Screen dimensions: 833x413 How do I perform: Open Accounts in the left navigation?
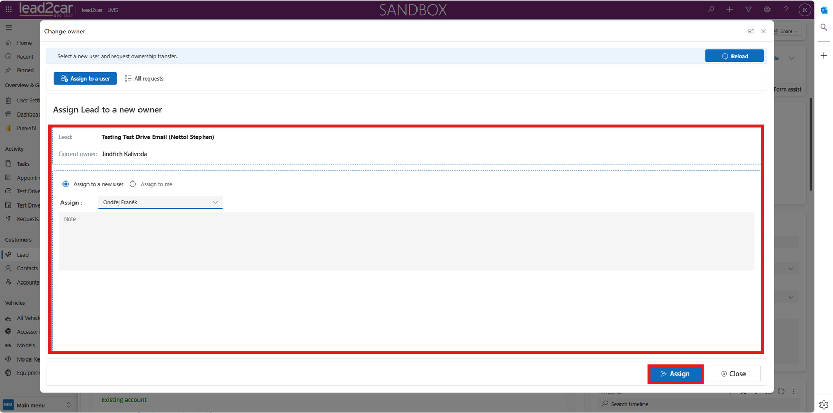point(28,282)
